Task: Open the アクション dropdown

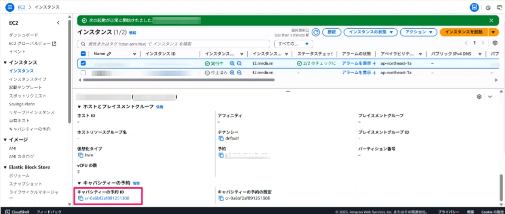Action: [419, 32]
